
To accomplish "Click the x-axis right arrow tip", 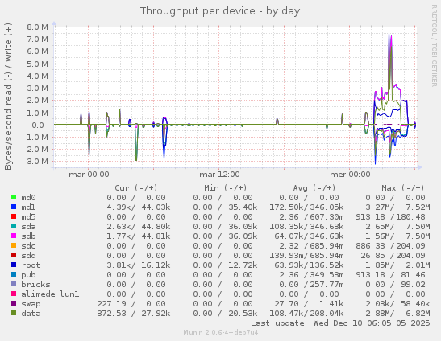I will [x=421, y=167].
